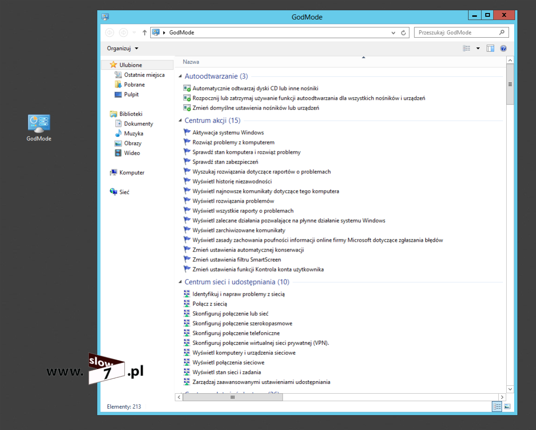Click the refresh icon in address bar
The width and height of the screenshot is (536, 430).
404,33
